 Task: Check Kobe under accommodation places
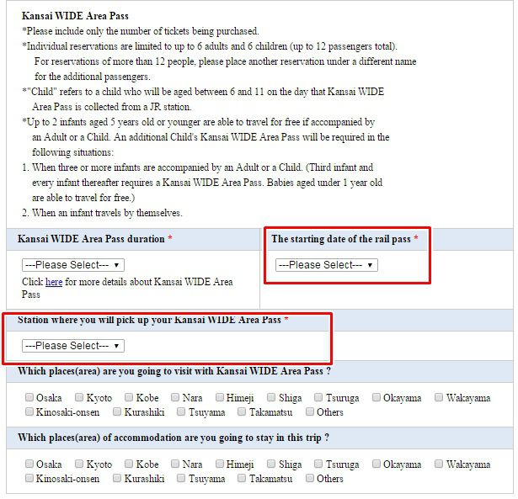coord(129,464)
